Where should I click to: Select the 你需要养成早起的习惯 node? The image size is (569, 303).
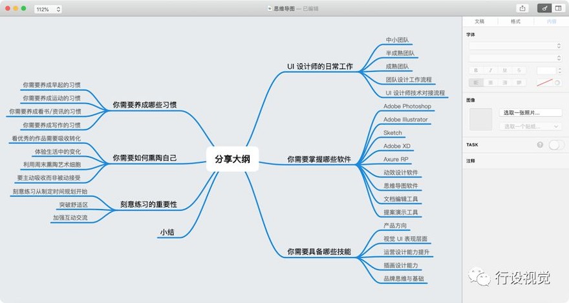click(52, 85)
